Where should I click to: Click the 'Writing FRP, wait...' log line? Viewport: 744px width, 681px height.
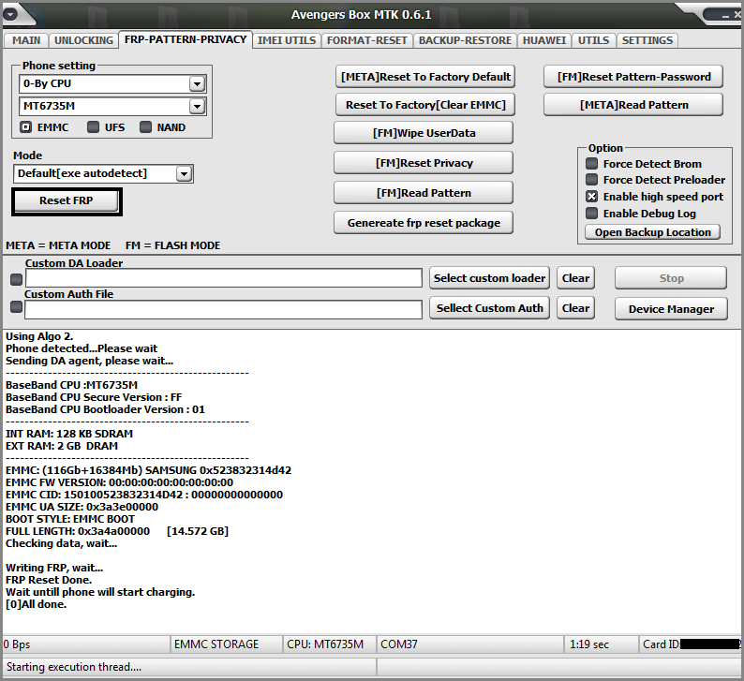[54, 568]
